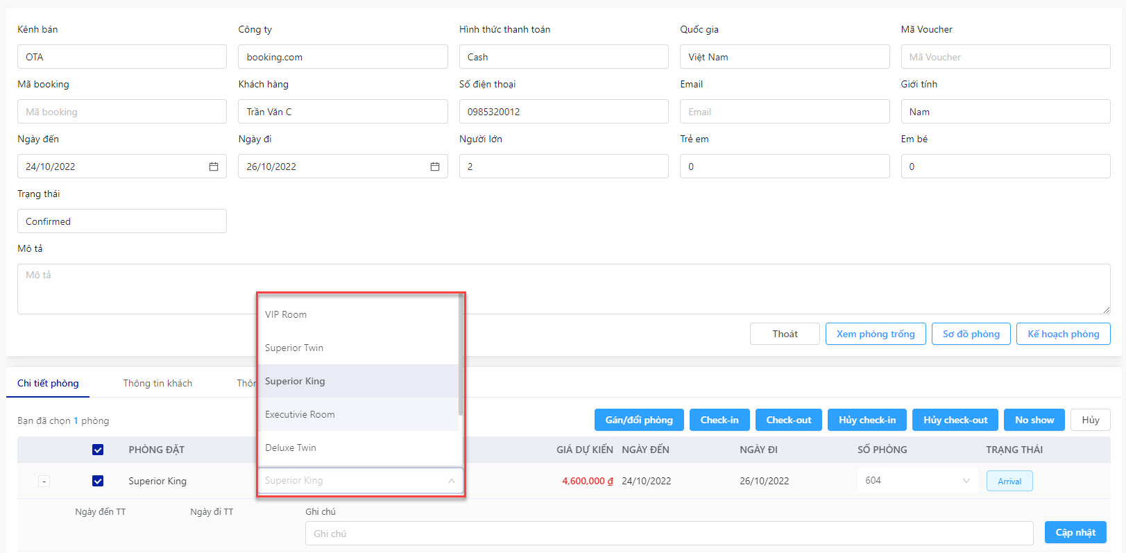Click the No show button
Image resolution: width=1126 pixels, height=553 pixels.
1034,420
